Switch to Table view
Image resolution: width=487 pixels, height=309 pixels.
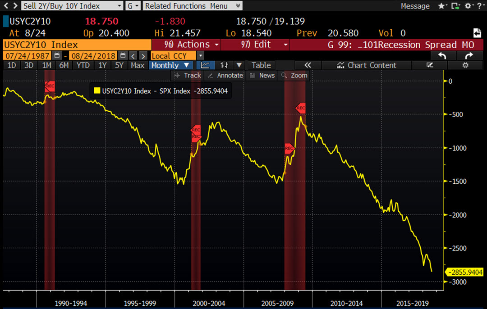pyautogui.click(x=261, y=65)
